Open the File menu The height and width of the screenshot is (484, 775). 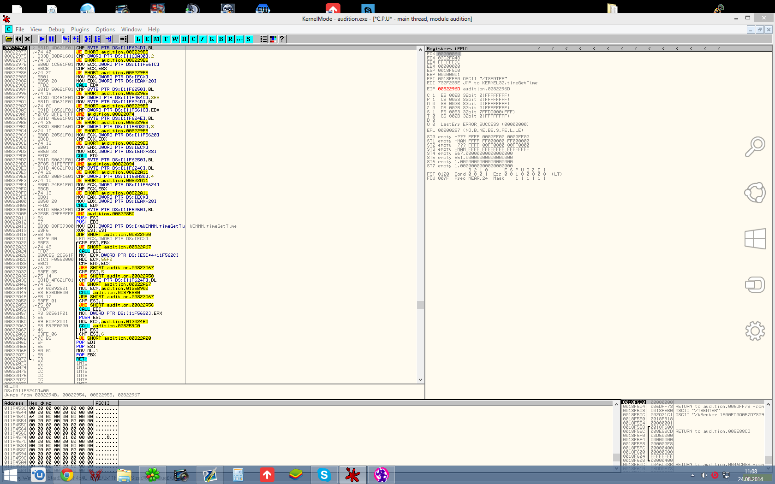[20, 29]
